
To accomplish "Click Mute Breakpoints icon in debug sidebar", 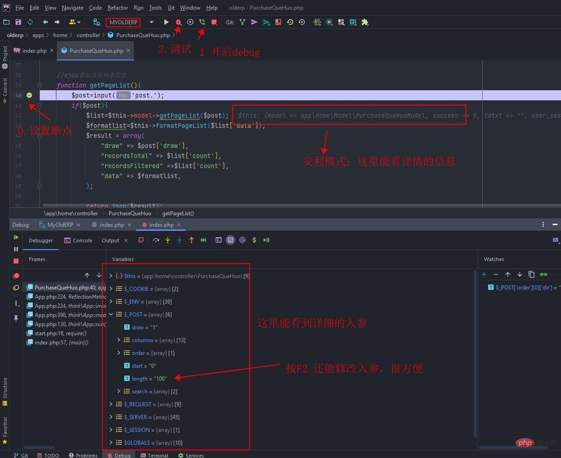I will [16, 288].
